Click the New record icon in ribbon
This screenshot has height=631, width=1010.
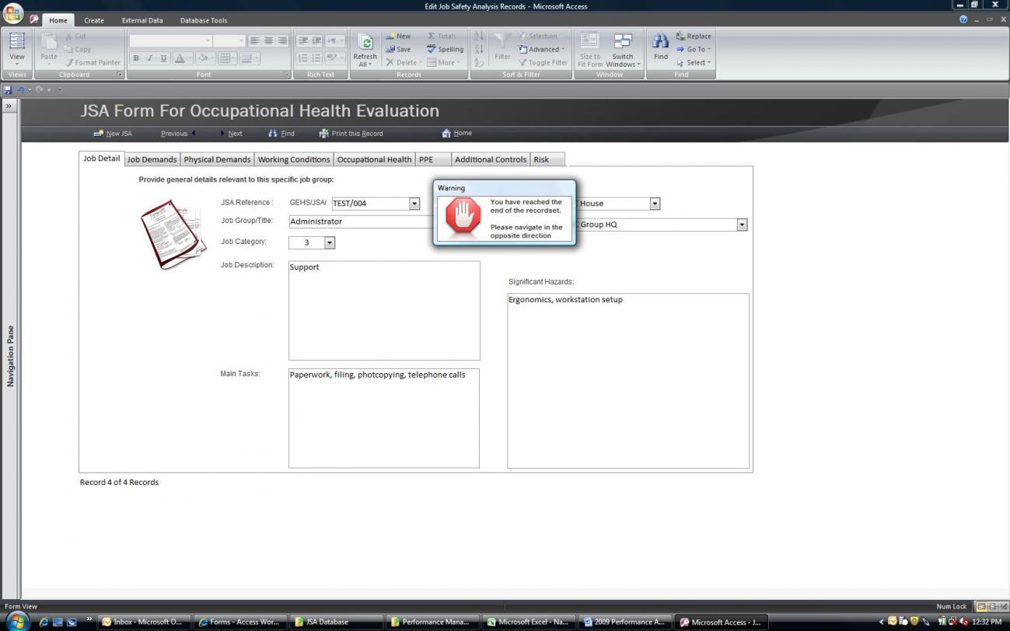(391, 36)
